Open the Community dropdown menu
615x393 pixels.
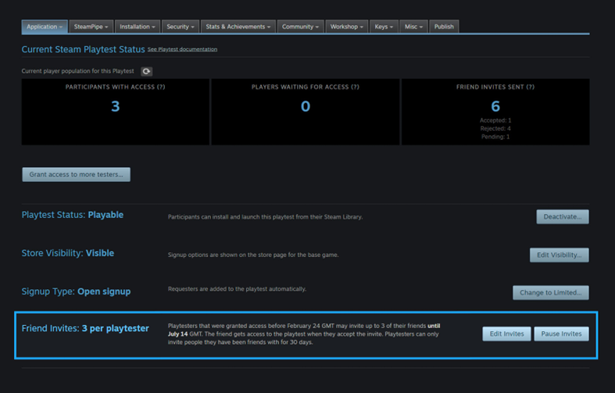301,27
